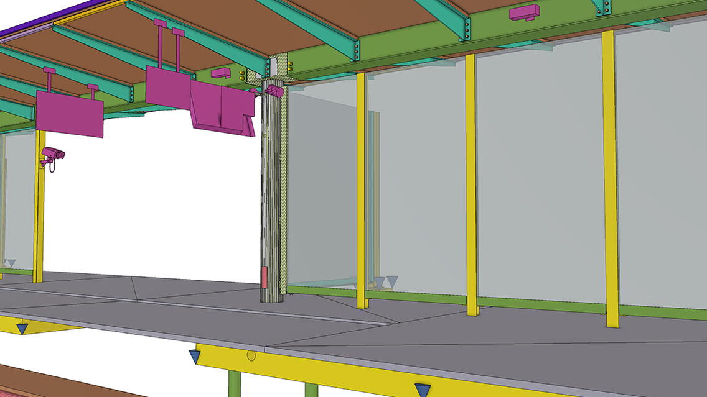Viewport: 707px width, 397px height.
Task: Select the yellow bolts left of column top
Action: pos(241,76)
